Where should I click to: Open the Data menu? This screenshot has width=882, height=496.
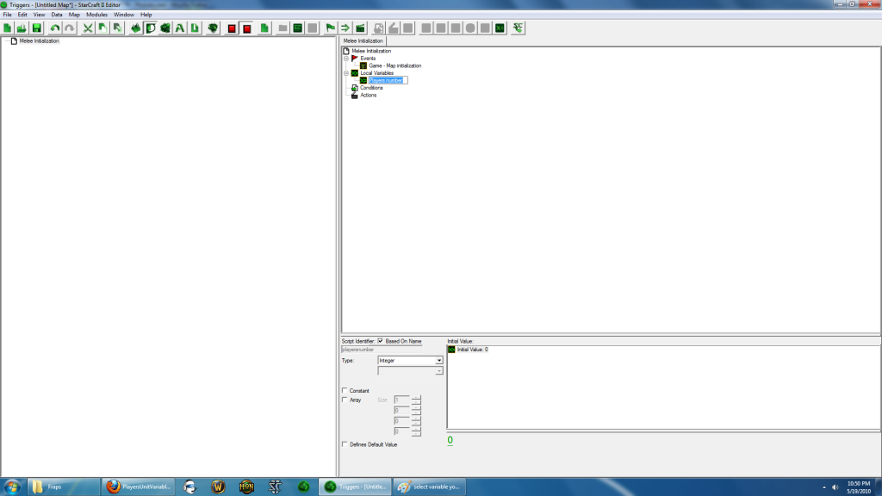pos(57,15)
